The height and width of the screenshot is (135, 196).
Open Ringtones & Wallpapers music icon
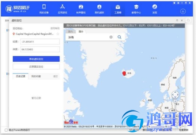coord(81,7)
